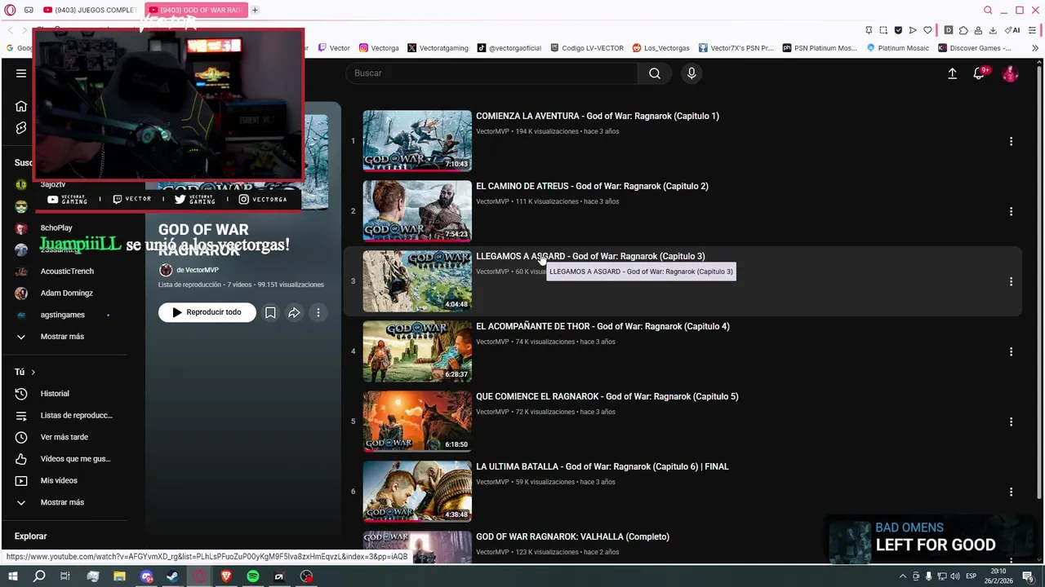1045x587 pixels.
Task: Open the Tú section chevron
Action: (x=33, y=372)
